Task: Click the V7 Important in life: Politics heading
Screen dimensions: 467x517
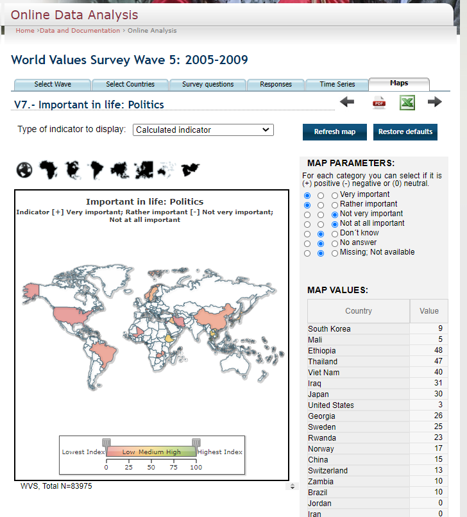Action: pos(89,105)
